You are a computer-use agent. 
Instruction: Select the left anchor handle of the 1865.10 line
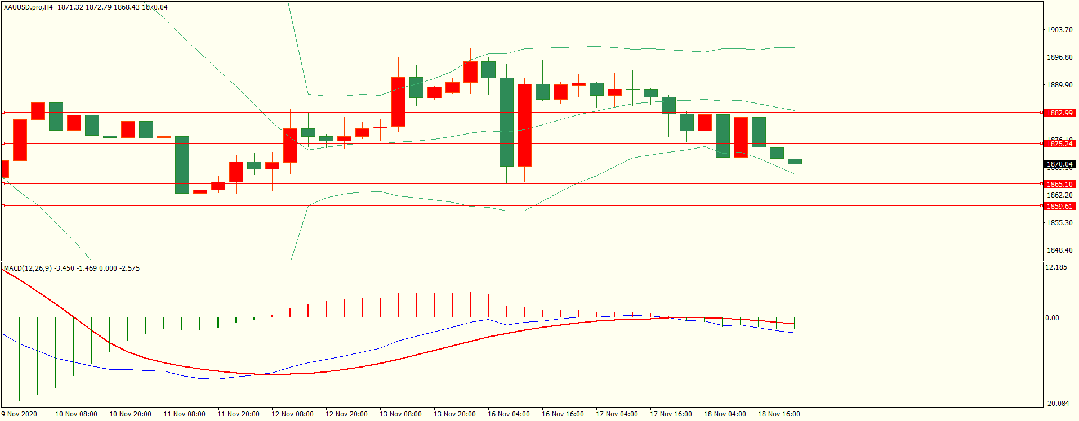coord(3,184)
